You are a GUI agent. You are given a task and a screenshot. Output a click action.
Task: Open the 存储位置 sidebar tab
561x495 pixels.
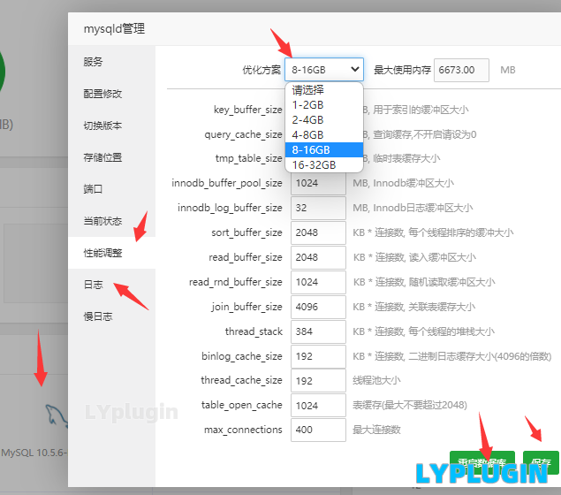(111, 157)
